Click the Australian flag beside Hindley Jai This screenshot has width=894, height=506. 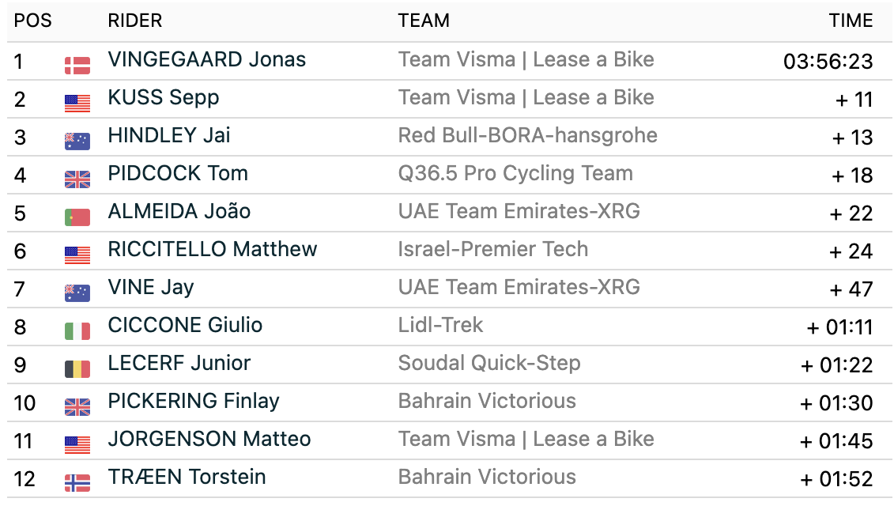[x=77, y=141]
